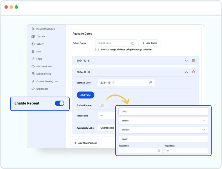This screenshot has width=222, height=169.
Task: Click the Extra Services grid icon
Action: pos(33,74)
